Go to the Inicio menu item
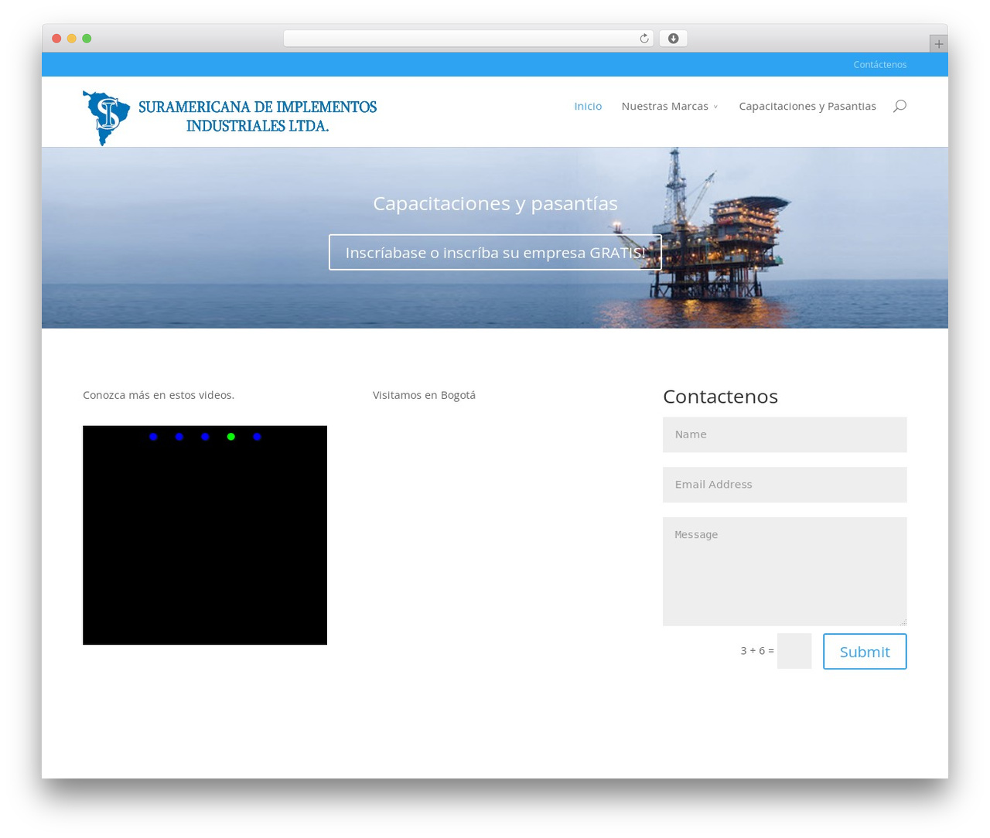This screenshot has height=838, width=990. pos(588,106)
